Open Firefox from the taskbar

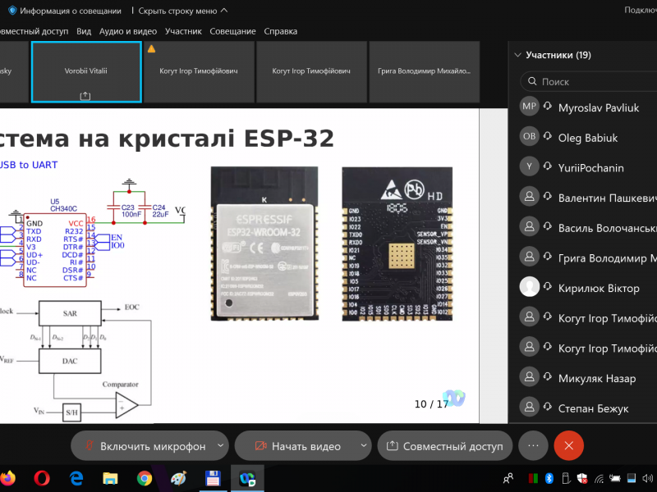point(7,477)
